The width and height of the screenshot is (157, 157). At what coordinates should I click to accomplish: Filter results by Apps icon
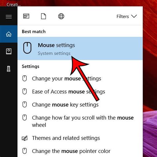[26, 16]
